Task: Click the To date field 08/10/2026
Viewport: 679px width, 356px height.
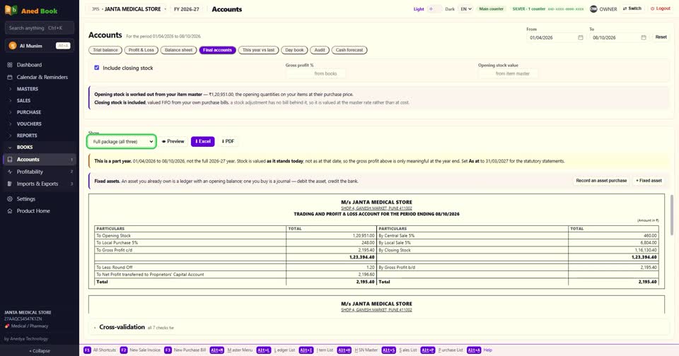Action: point(620,37)
